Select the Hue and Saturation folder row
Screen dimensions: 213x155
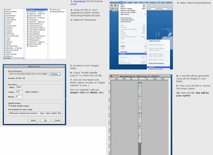14,36
